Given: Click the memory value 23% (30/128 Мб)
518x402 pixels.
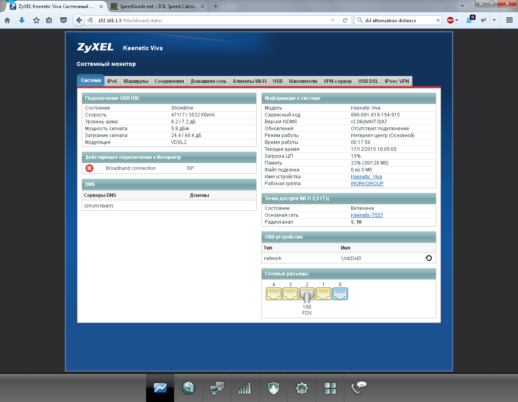Looking at the screenshot, I should tap(369, 163).
